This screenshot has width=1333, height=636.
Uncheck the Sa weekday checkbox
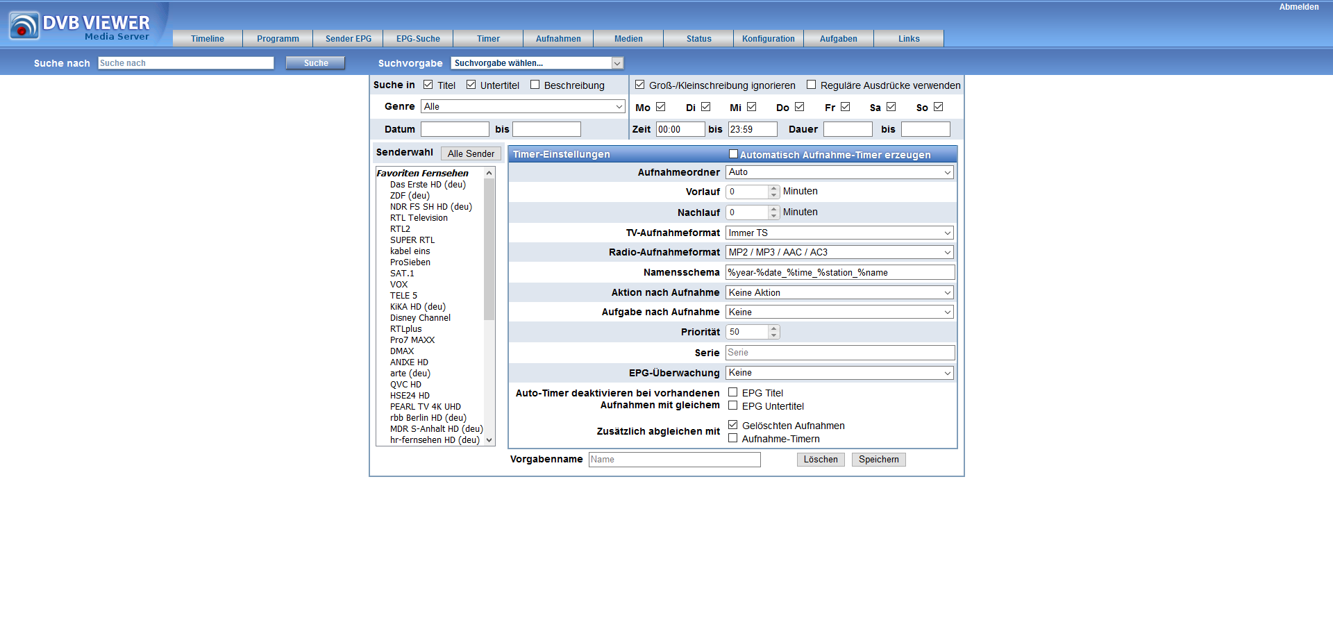point(891,107)
